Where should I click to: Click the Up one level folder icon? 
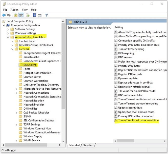pyautogui.click(x=16, y=15)
